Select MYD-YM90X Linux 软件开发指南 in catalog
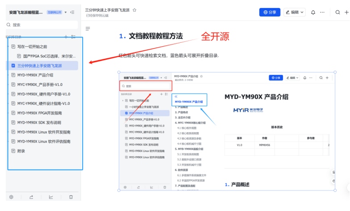 (x=44, y=132)
